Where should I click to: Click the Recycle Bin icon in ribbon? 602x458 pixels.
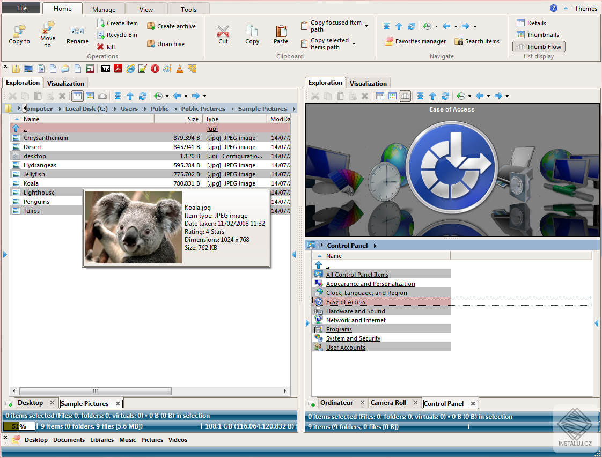click(x=101, y=35)
